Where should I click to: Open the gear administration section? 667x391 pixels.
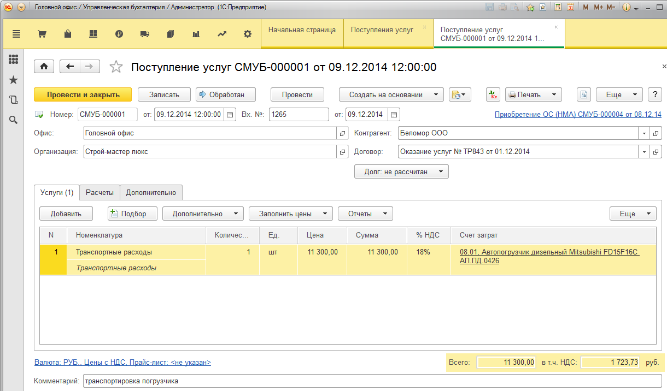[248, 34]
